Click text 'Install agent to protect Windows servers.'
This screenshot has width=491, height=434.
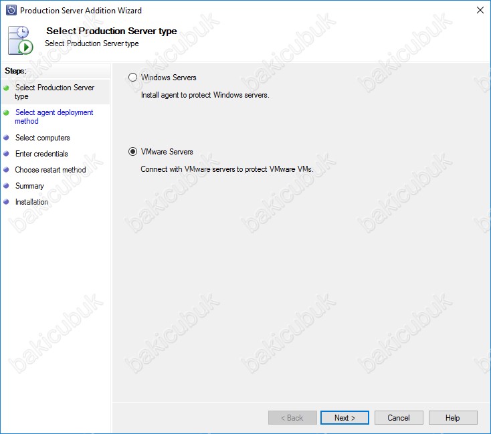pos(205,95)
